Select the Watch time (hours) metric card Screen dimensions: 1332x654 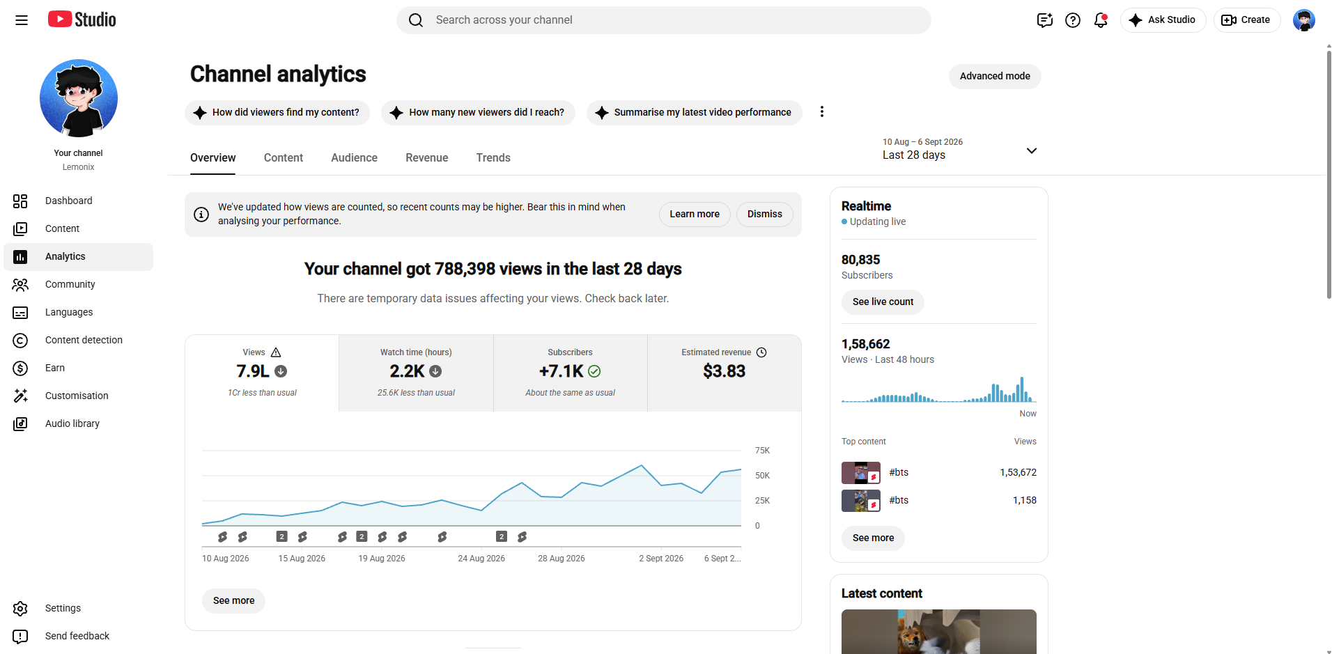[416, 373]
